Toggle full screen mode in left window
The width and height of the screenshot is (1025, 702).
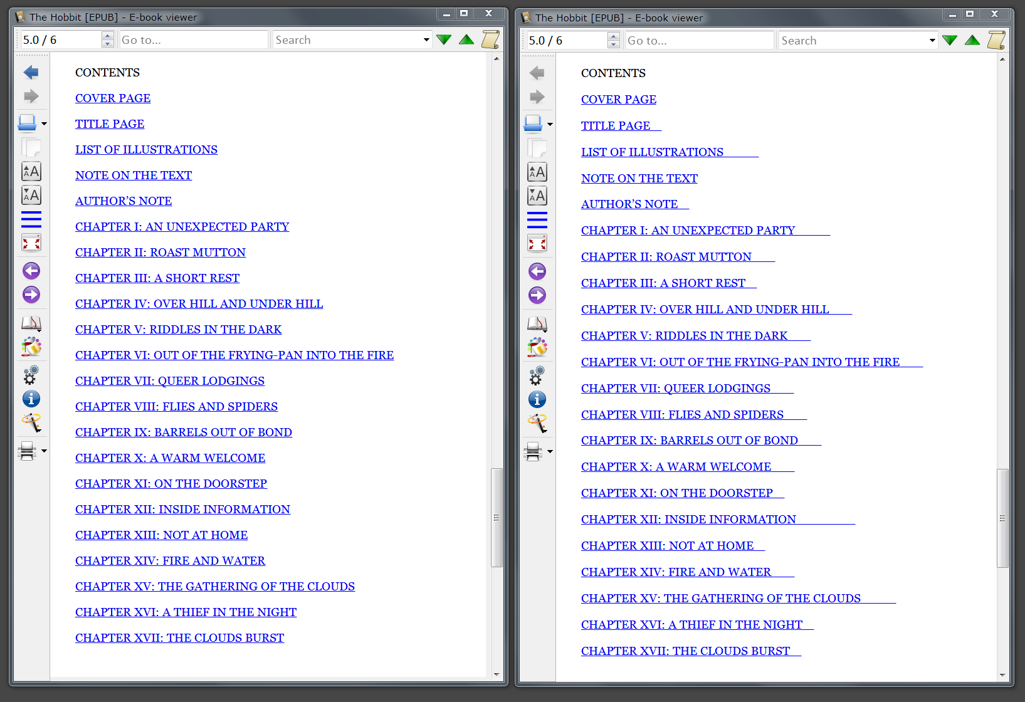coord(31,243)
